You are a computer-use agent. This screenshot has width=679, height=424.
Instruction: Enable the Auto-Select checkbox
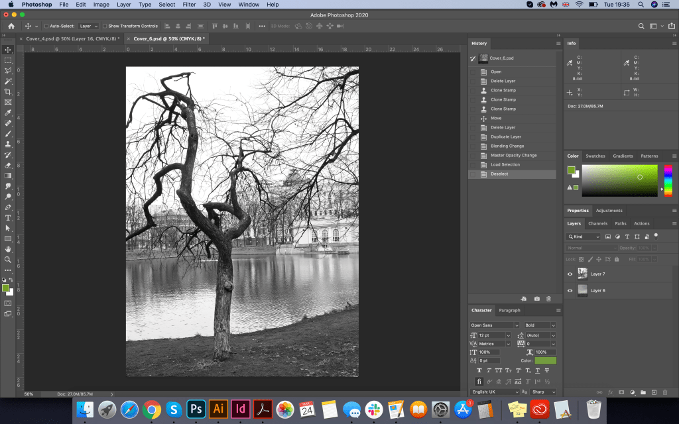46,26
